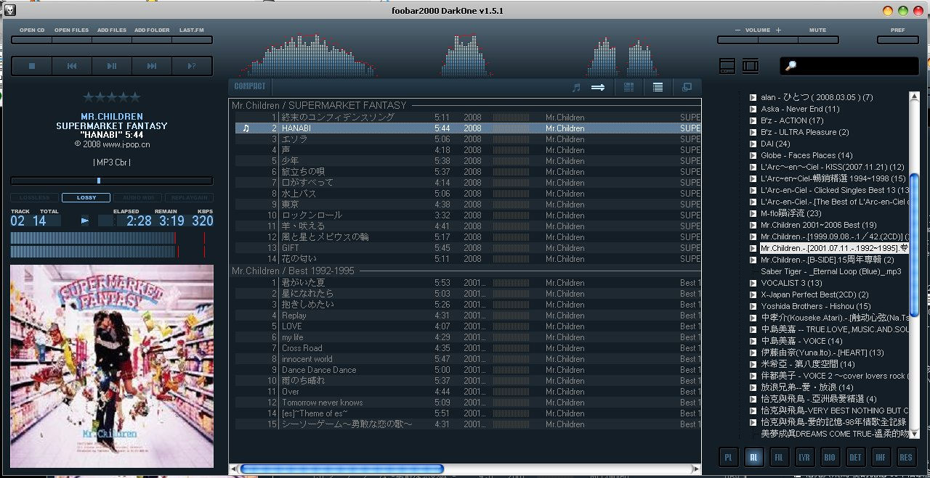Rate the track five stars

(x=135, y=97)
